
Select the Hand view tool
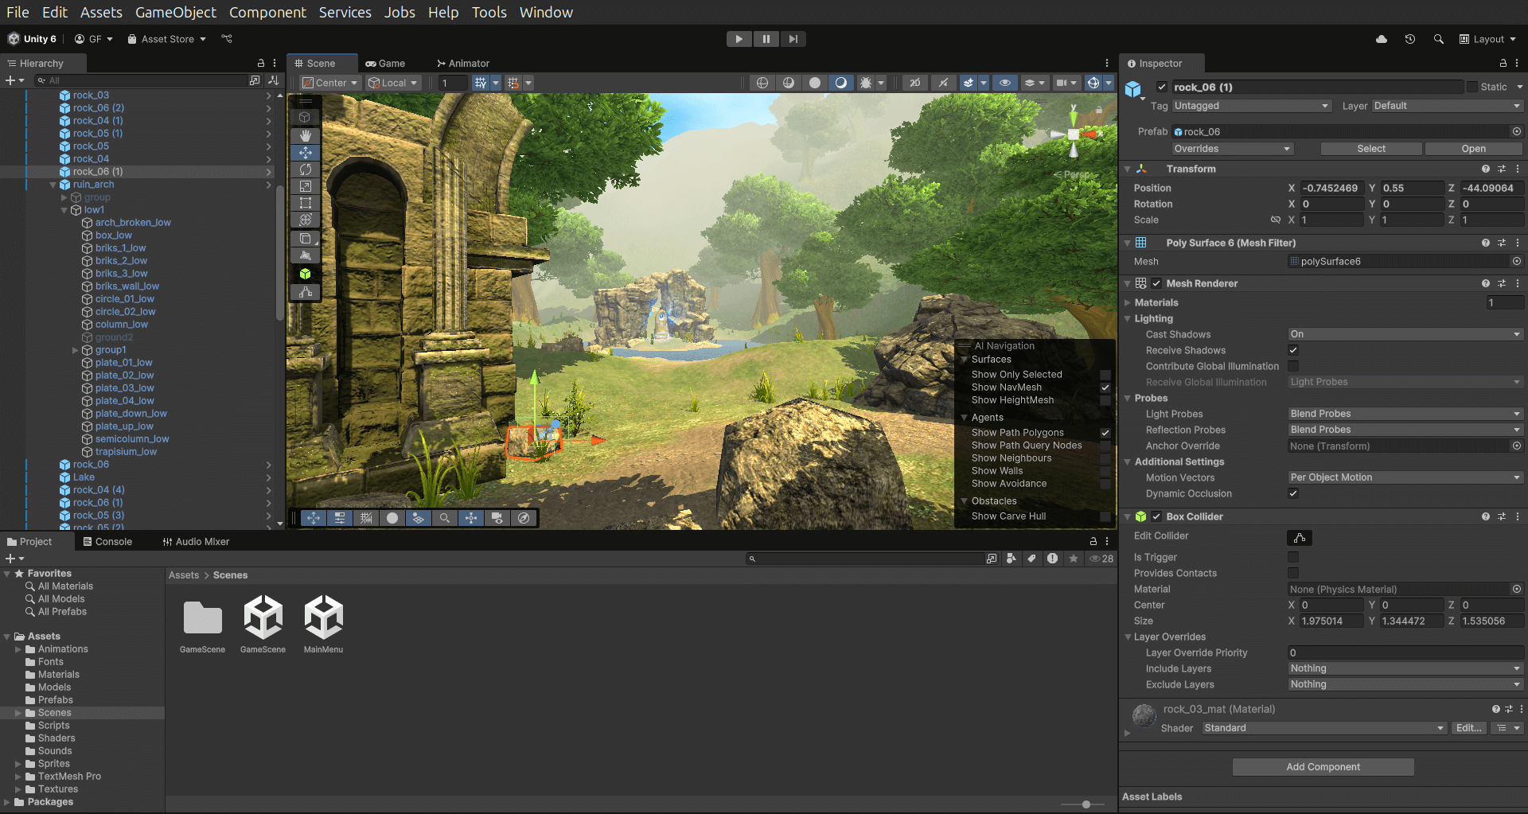(x=305, y=136)
